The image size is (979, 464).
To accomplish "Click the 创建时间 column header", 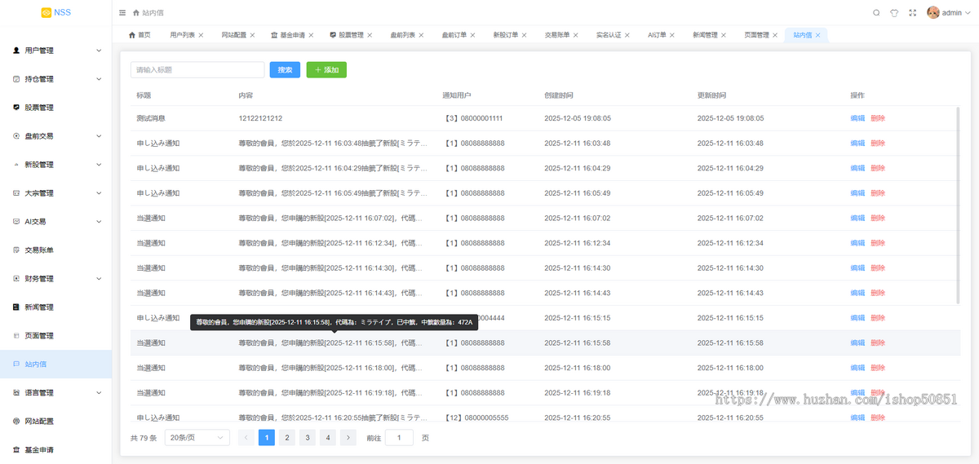I will point(558,95).
